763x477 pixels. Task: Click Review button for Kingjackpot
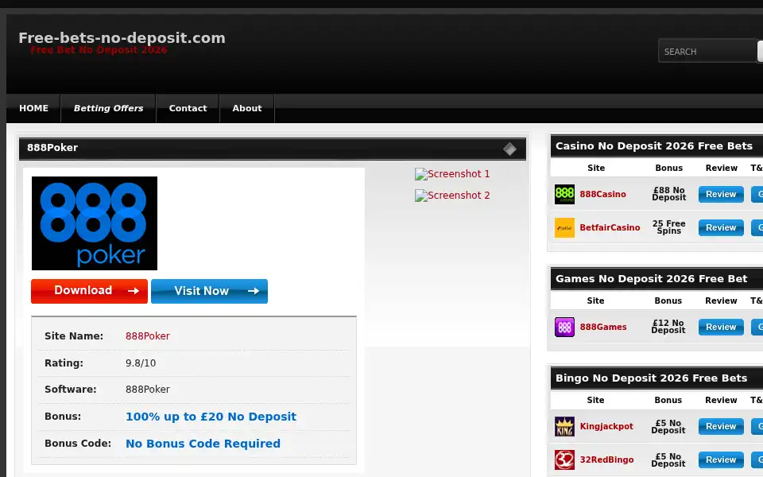(721, 426)
